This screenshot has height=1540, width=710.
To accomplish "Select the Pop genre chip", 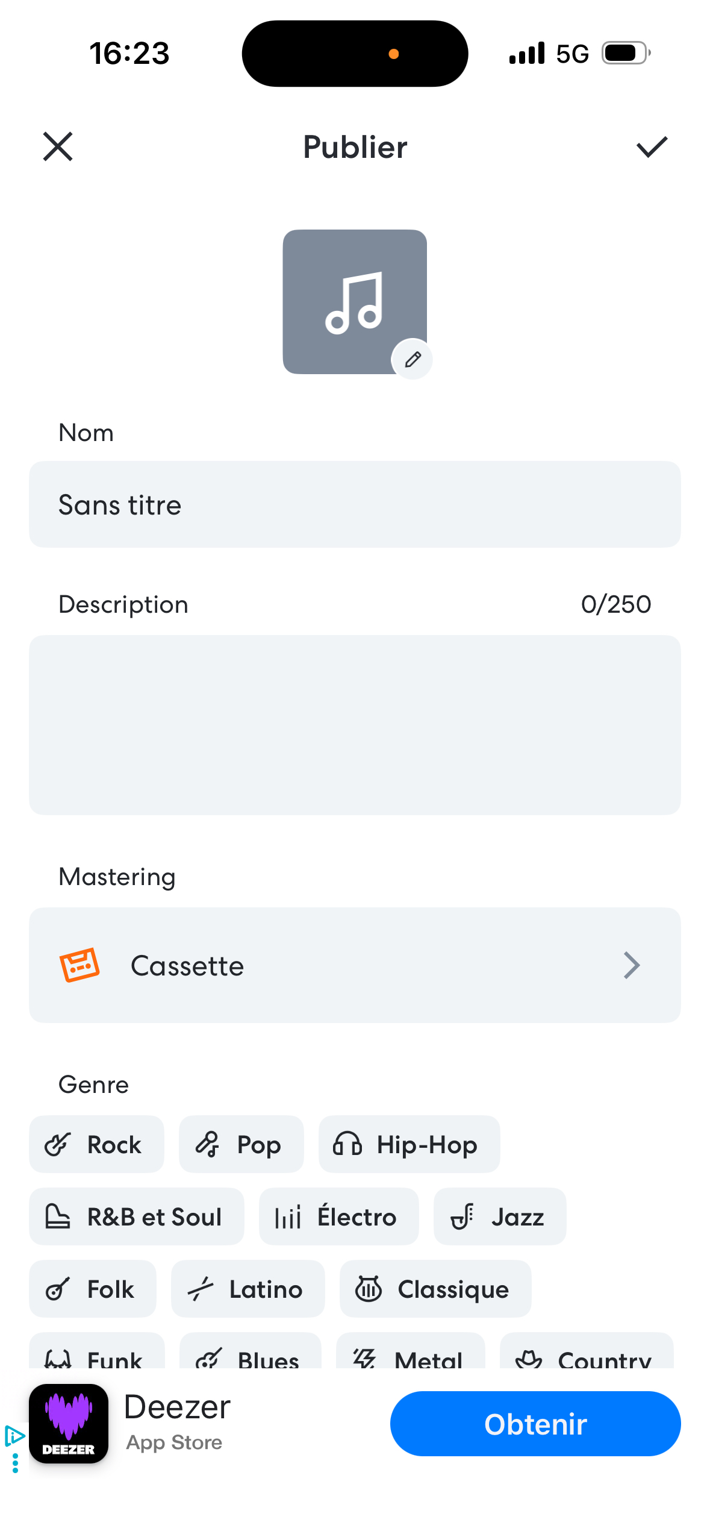I will [241, 1144].
